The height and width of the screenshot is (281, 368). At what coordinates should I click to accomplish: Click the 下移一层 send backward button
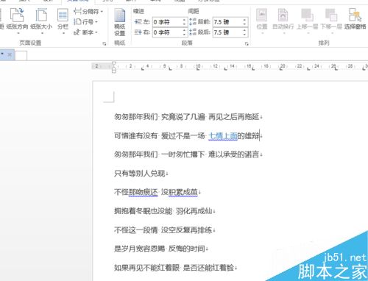[x=331, y=21]
